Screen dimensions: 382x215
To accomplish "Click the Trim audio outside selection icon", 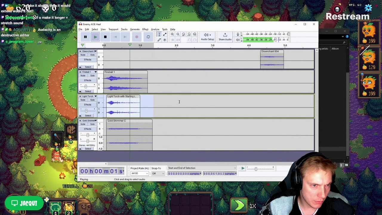I will tap(172, 40).
